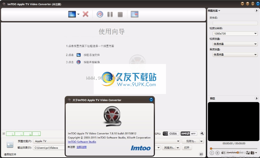The height and width of the screenshot is (158, 260).
Task: Click the 文件名 file name field
Action: 235,23
